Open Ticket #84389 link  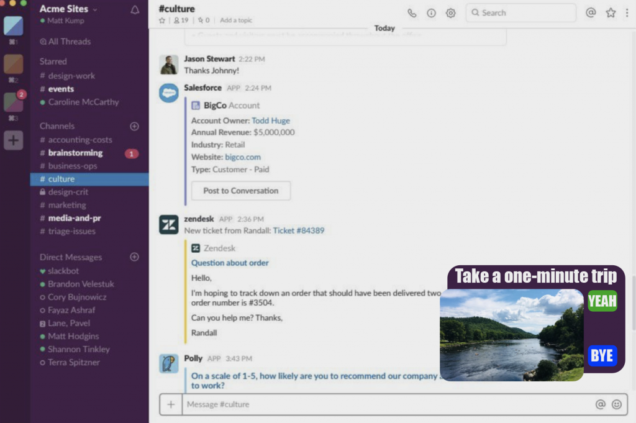[x=299, y=230]
